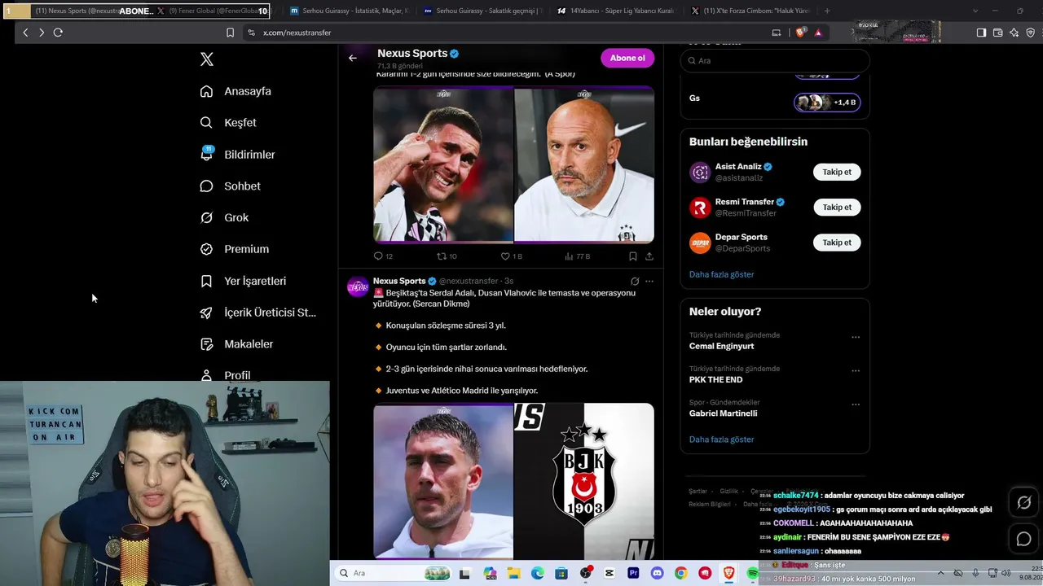Open the @nexustransfer handle link

pyautogui.click(x=469, y=281)
